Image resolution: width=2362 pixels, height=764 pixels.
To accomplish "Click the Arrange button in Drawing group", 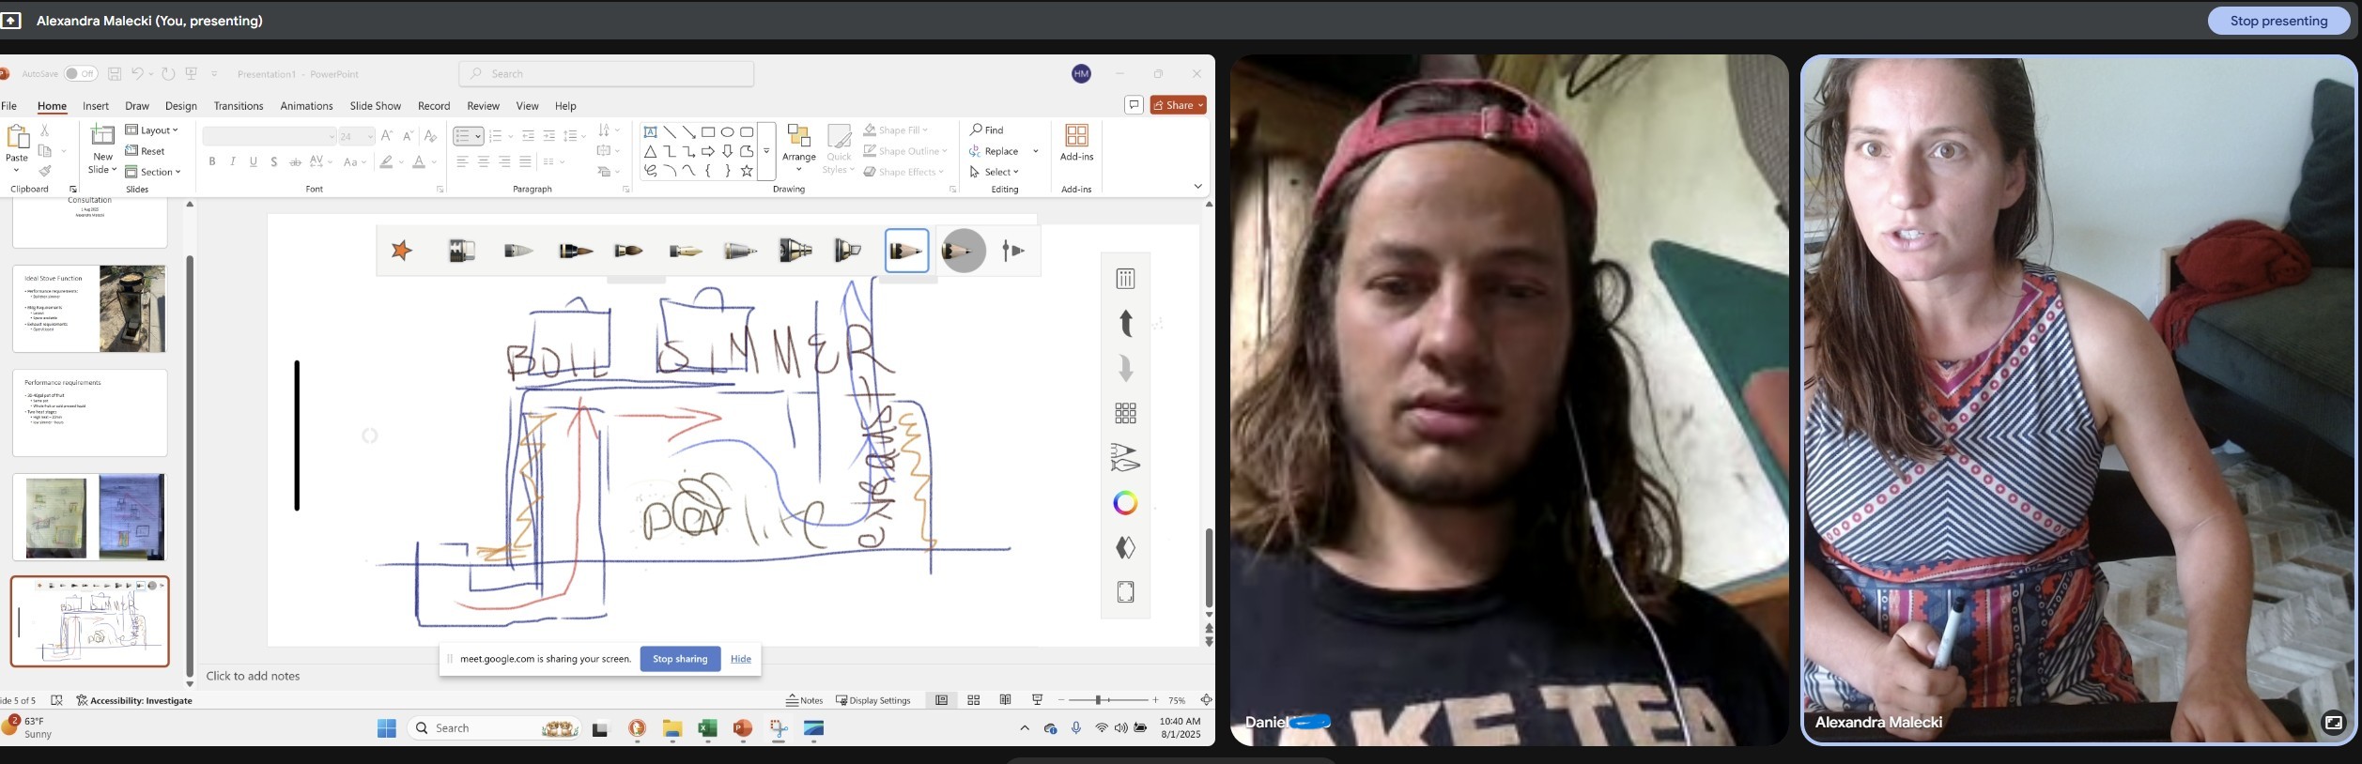I will pyautogui.click(x=798, y=148).
